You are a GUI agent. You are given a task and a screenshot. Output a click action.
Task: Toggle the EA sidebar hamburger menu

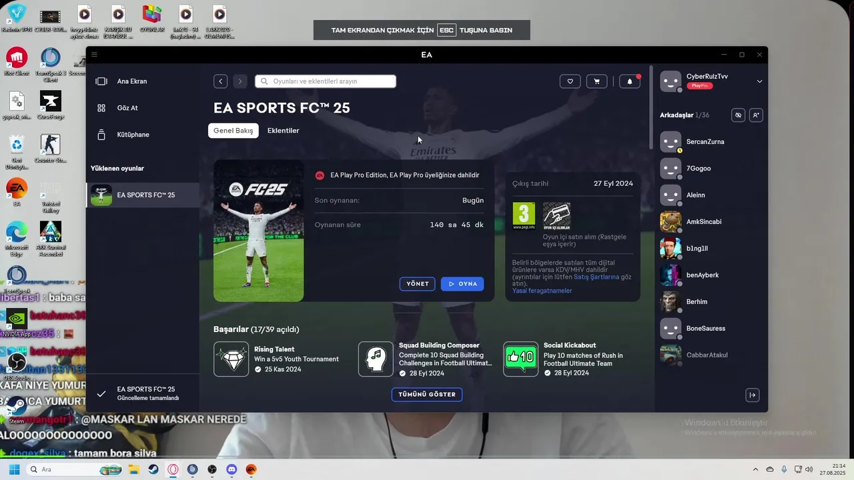[x=94, y=55]
